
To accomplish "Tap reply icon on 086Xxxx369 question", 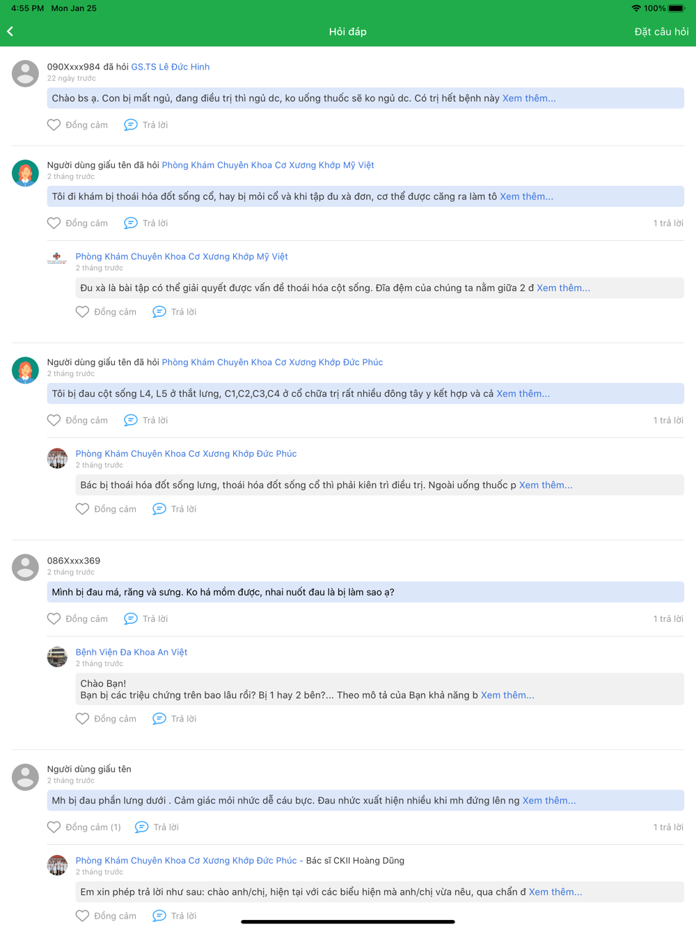I will [x=131, y=618].
